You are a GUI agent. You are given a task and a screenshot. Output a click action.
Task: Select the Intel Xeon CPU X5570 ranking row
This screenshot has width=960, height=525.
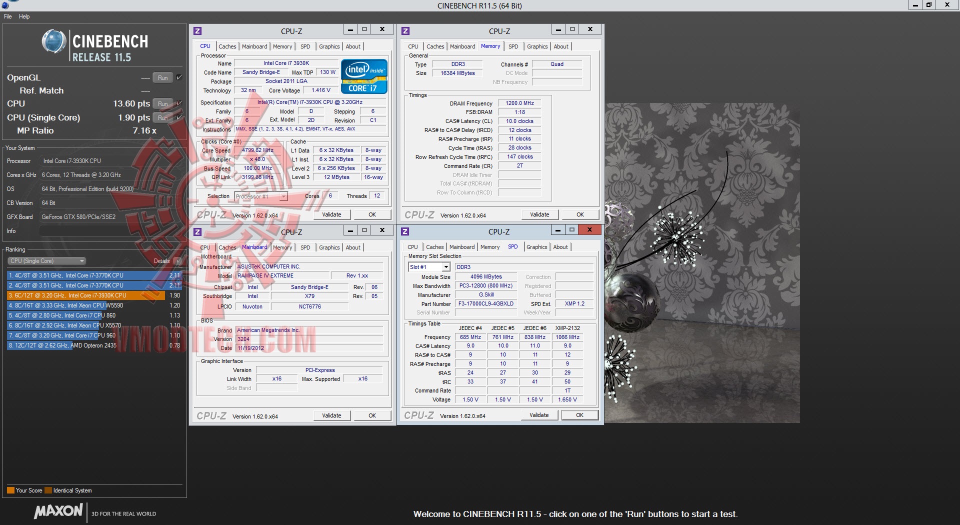pyautogui.click(x=94, y=325)
